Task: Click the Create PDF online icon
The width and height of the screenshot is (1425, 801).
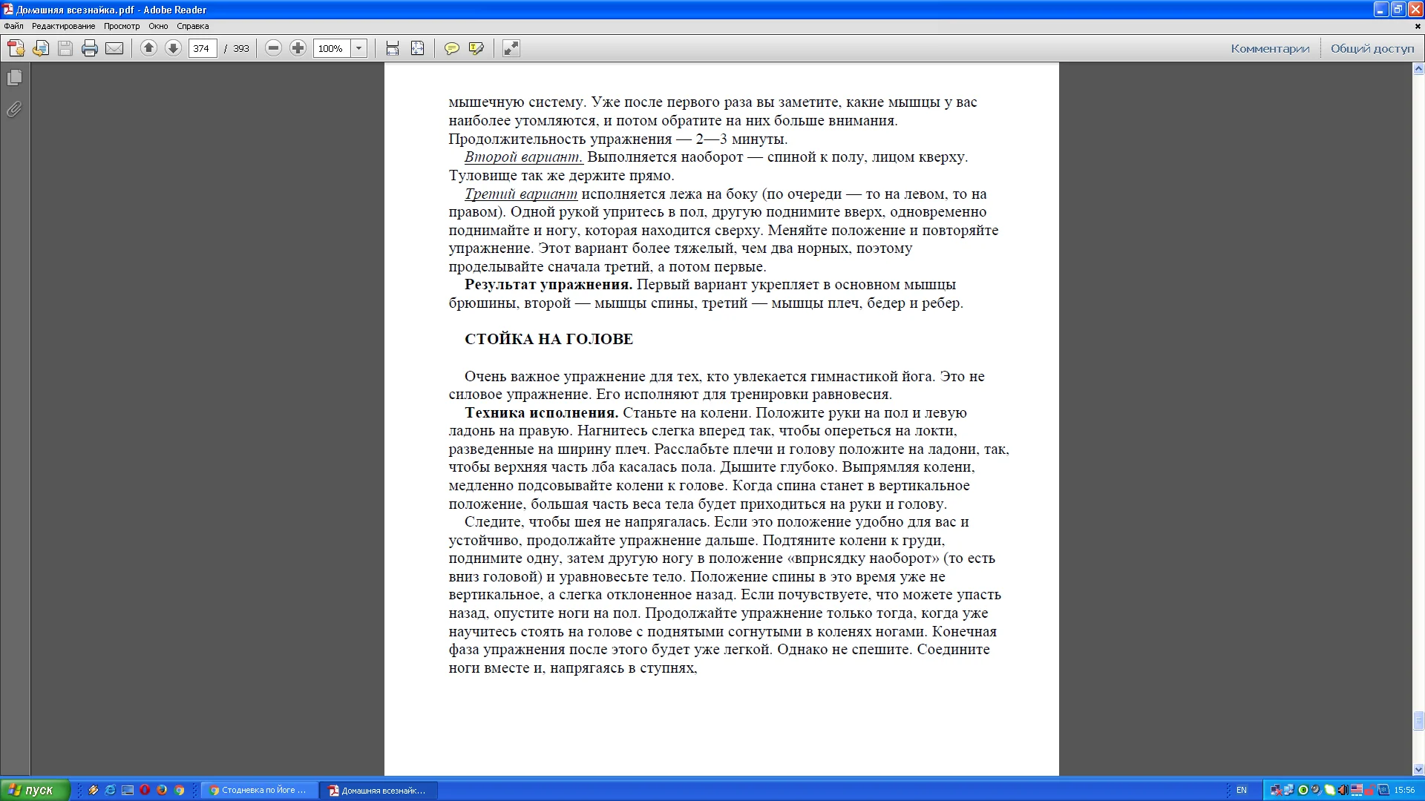Action: (x=16, y=48)
